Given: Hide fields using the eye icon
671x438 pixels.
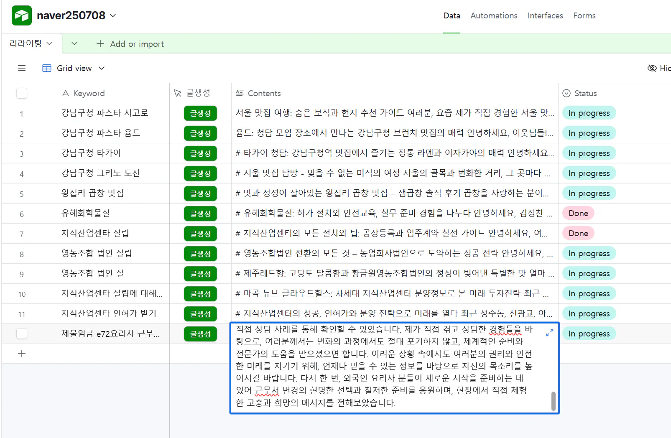Looking at the screenshot, I should 652,68.
